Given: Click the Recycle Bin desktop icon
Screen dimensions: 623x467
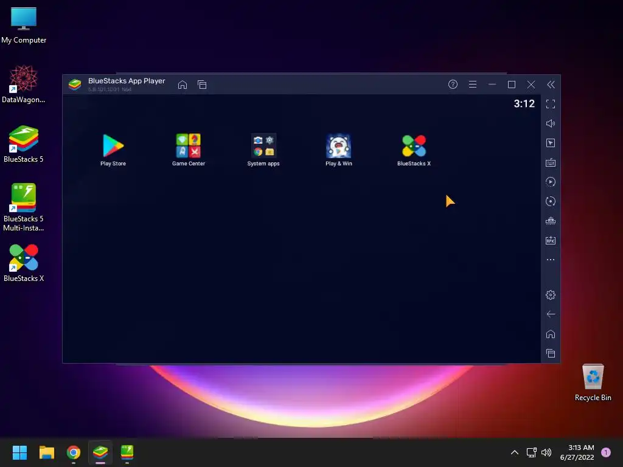Looking at the screenshot, I should point(593,382).
